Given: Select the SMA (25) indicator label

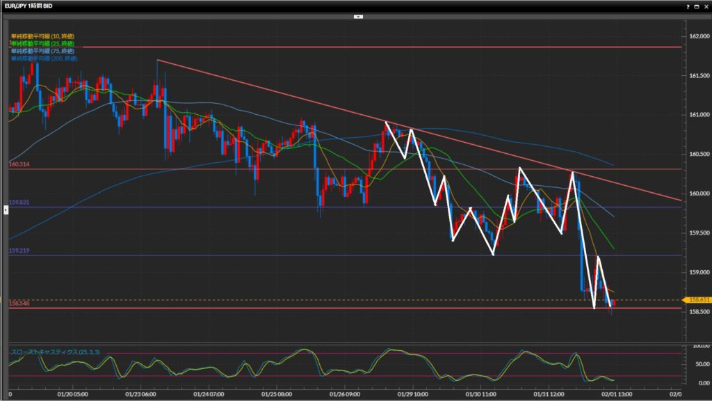Looking at the screenshot, I should point(43,43).
